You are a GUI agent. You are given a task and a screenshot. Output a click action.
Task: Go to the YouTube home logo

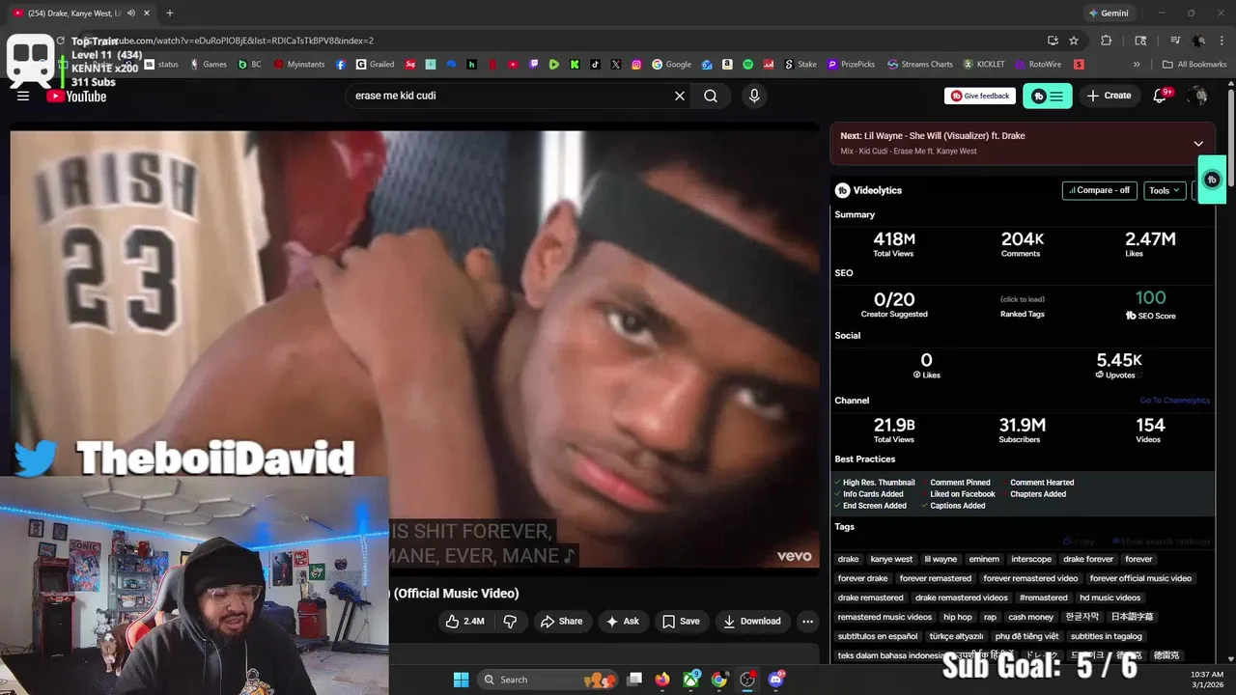point(76,96)
